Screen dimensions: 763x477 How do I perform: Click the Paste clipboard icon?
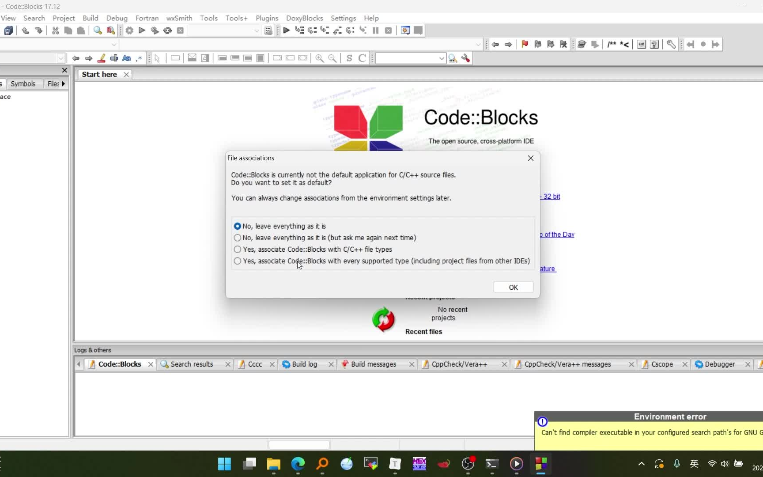tap(81, 30)
